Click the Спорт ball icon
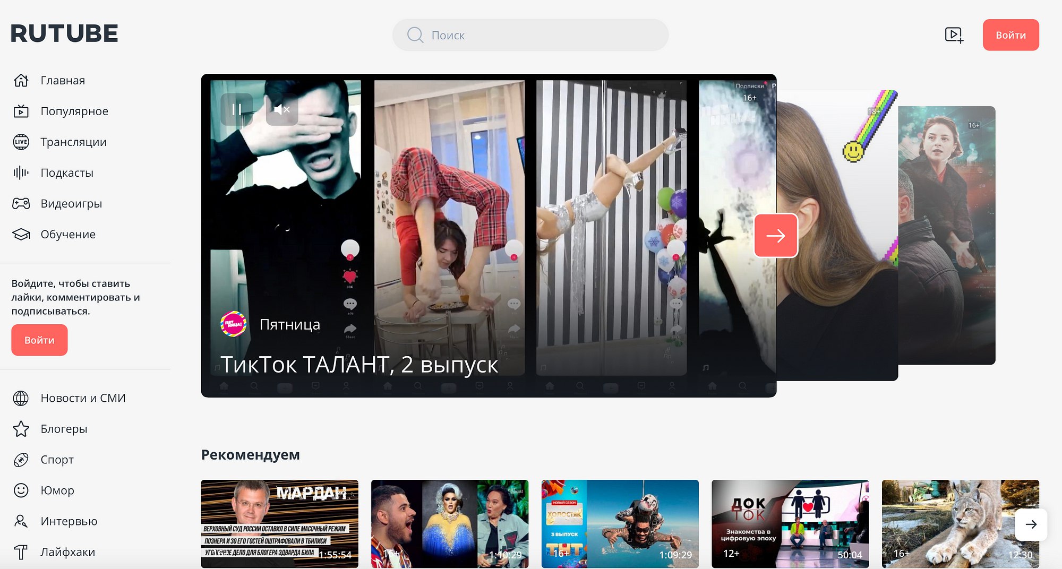Image resolution: width=1062 pixels, height=569 pixels. [x=21, y=460]
